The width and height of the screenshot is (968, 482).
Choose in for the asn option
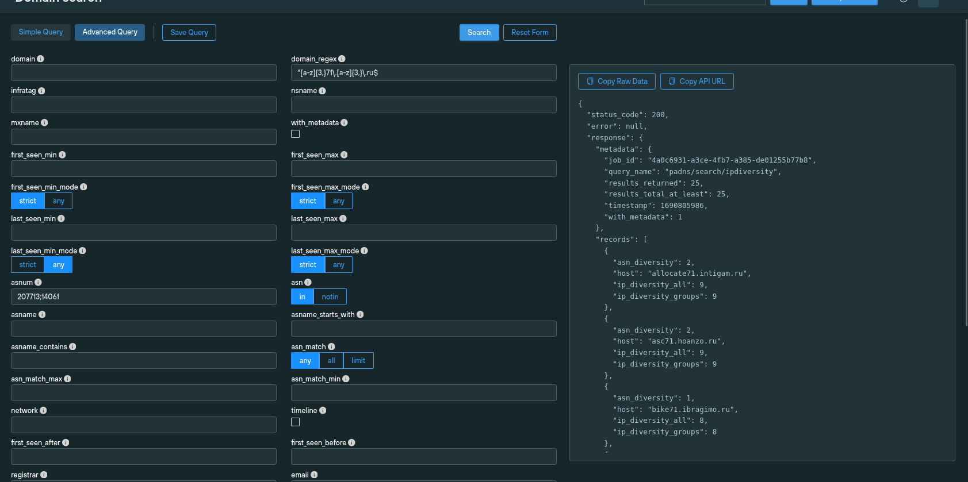pyautogui.click(x=302, y=296)
